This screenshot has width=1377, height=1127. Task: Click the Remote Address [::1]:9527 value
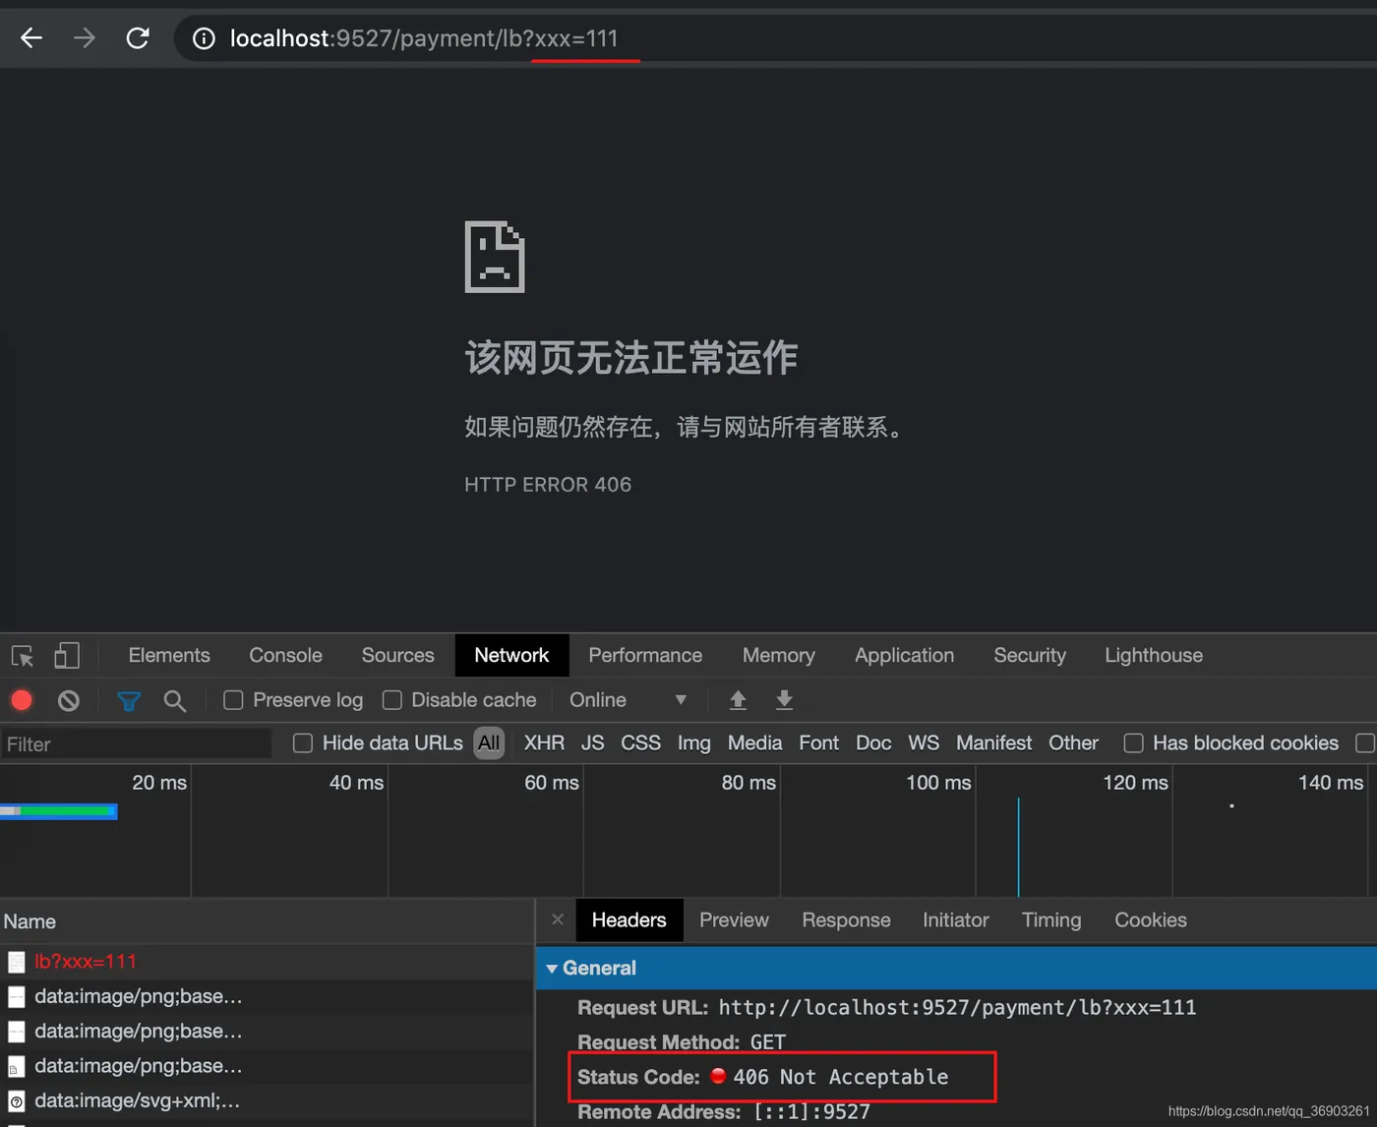(x=812, y=1112)
